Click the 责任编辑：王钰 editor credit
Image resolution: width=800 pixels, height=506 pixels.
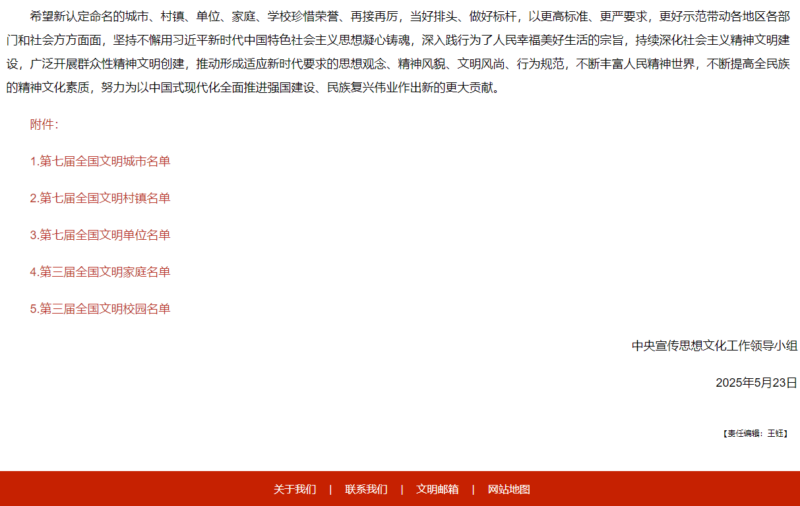[x=755, y=434]
